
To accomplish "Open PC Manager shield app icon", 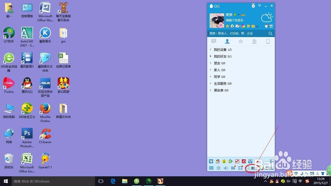I will (250, 161).
